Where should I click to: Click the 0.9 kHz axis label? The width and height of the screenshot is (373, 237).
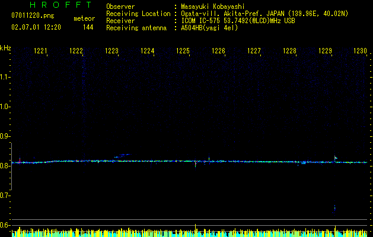click(5, 136)
